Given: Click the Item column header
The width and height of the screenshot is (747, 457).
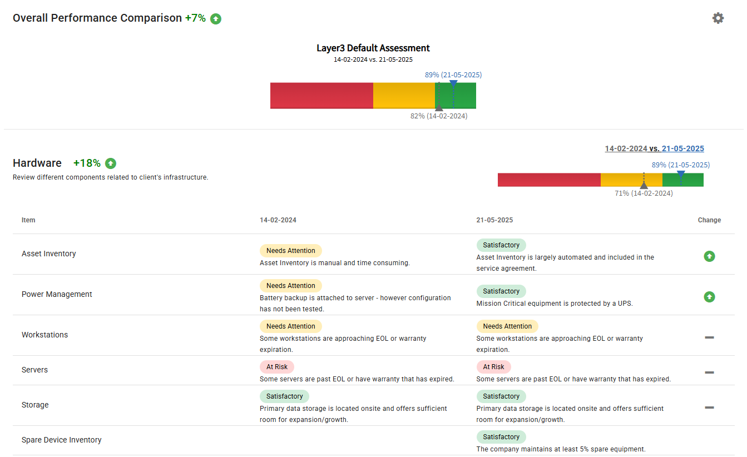Looking at the screenshot, I should 28,220.
